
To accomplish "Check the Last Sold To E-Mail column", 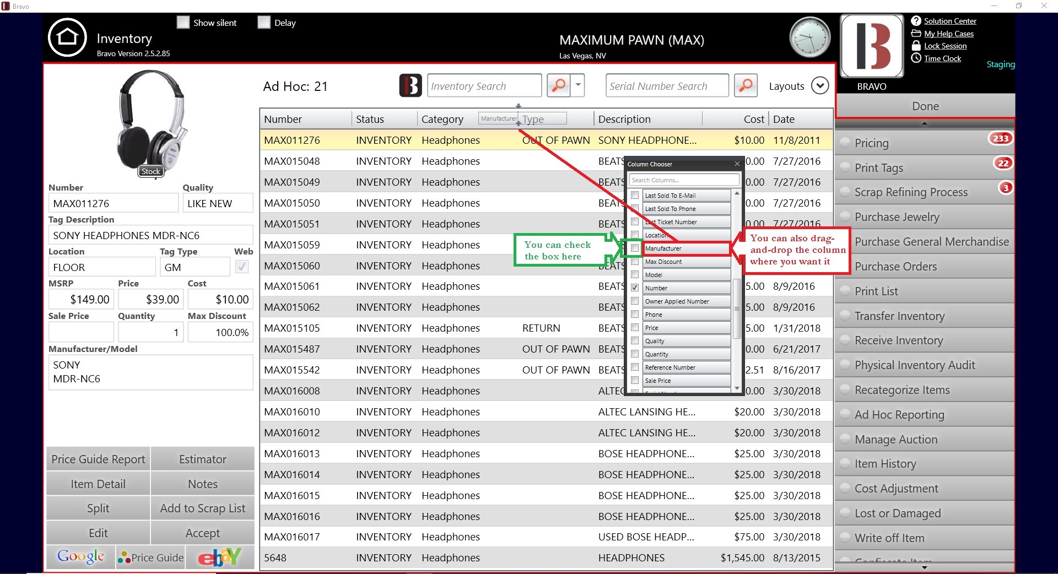I will tap(635, 196).
